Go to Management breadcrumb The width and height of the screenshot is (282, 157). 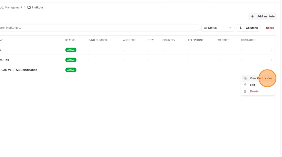(x=13, y=7)
